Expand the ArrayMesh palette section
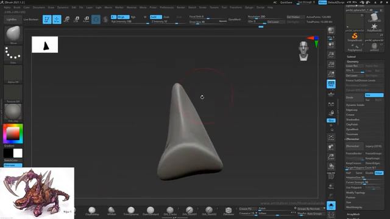Image resolution: width=390 pixels, height=219 pixels. click(x=353, y=214)
